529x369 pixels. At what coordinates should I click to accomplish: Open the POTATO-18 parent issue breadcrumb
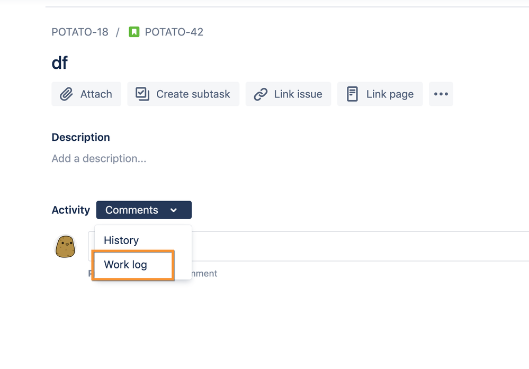pyautogui.click(x=80, y=32)
